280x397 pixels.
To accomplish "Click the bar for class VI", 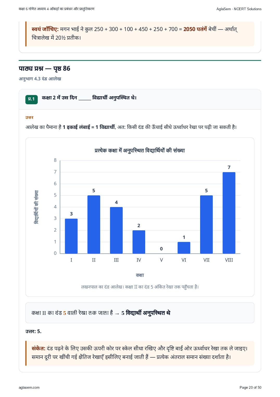I will click(184, 248).
